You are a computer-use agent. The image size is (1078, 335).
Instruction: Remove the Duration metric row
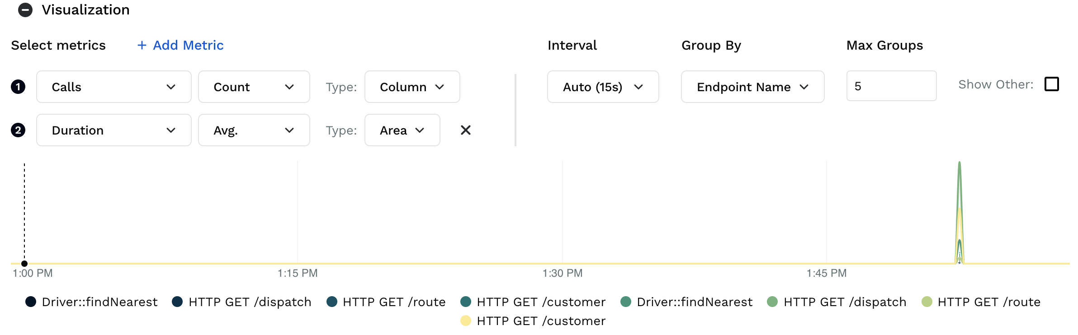465,130
